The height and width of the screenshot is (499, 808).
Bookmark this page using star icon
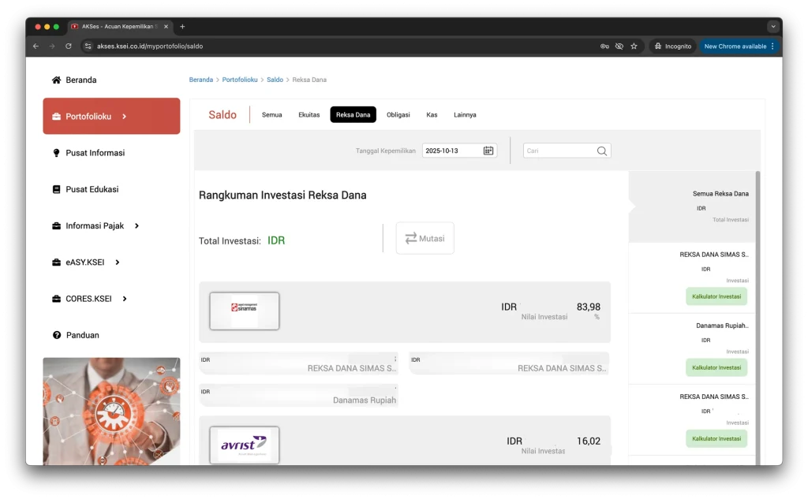[634, 47]
